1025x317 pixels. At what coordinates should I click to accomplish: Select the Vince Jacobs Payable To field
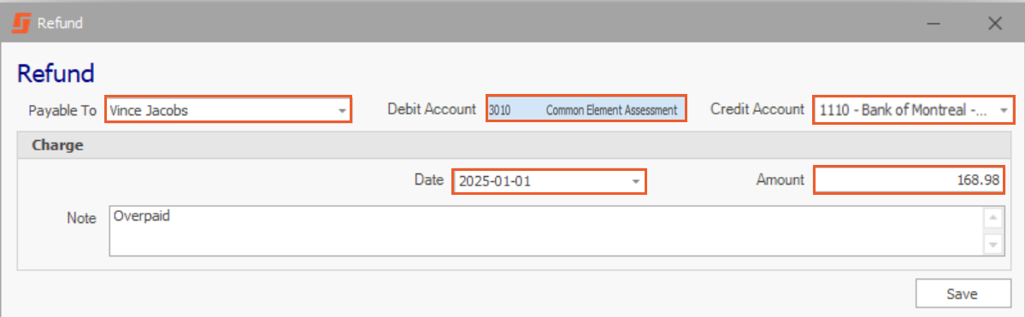[x=228, y=110]
